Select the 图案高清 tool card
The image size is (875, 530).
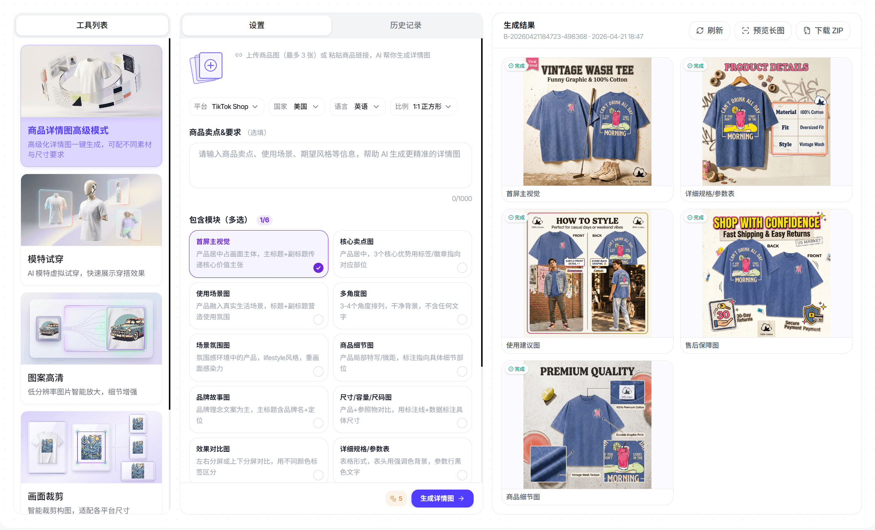click(x=91, y=348)
